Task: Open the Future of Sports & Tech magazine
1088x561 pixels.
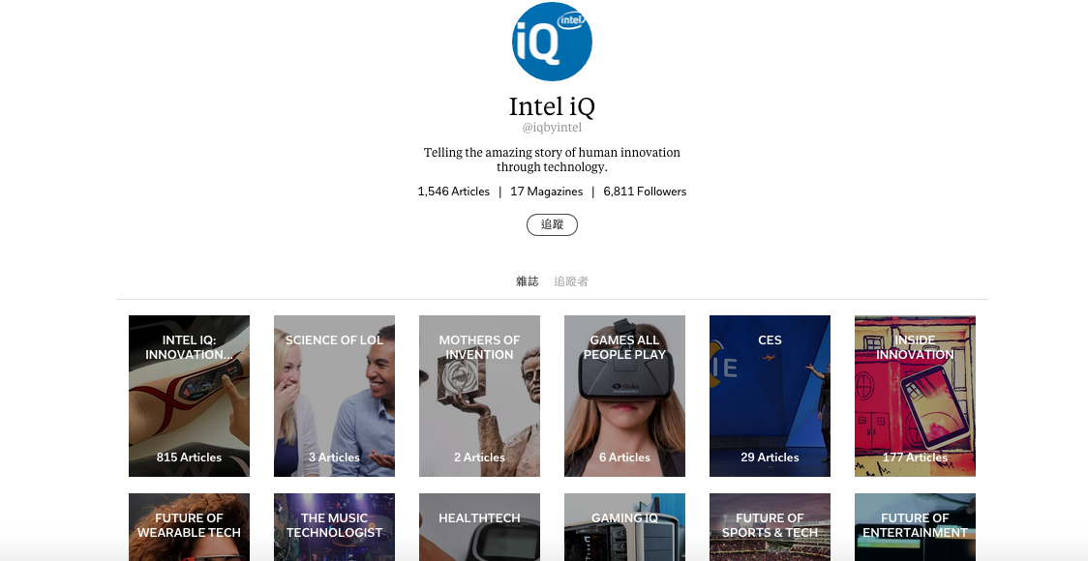Action: click(770, 527)
